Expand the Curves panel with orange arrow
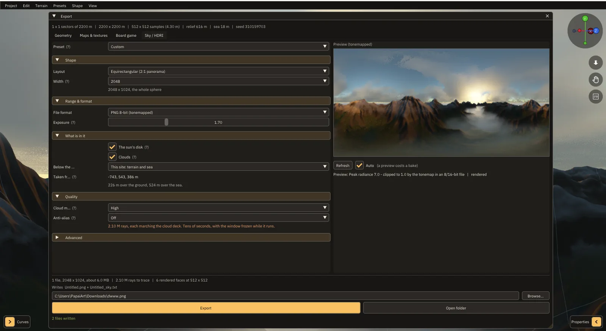Viewport: 606px width, 331px height. (10, 322)
